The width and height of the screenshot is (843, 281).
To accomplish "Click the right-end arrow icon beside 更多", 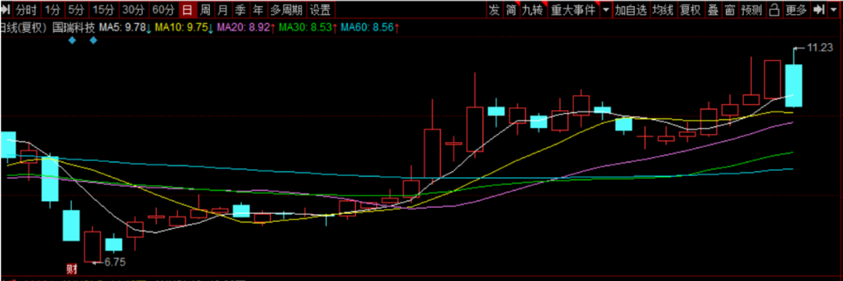I will [x=819, y=9].
